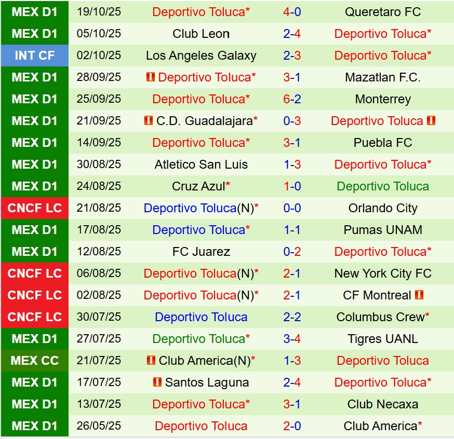Open the Pumas UNAM team link
Image resolution: width=454 pixels, height=439 pixels.
383,230
